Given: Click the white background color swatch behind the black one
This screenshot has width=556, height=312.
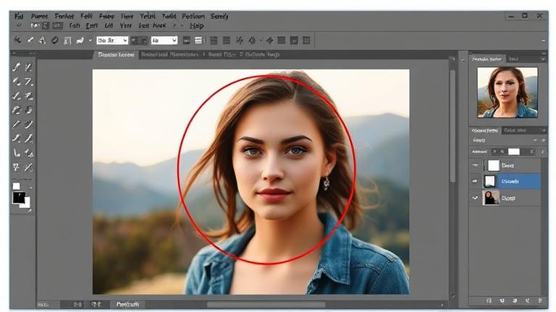Looking at the screenshot, I should 27,204.
